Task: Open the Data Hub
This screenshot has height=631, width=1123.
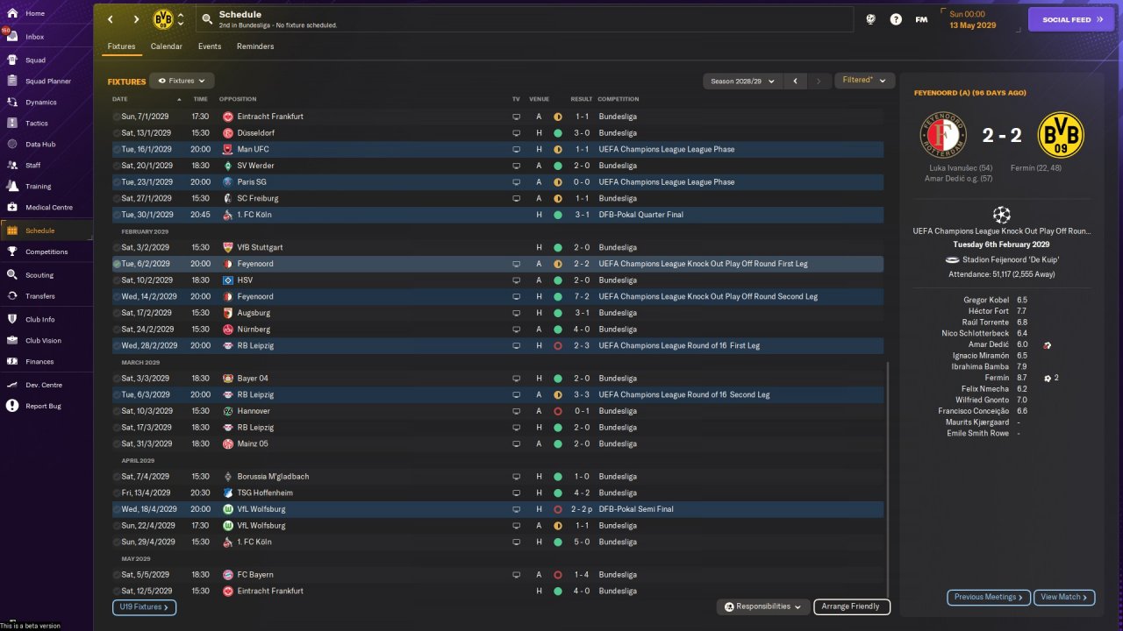Action: (46, 145)
